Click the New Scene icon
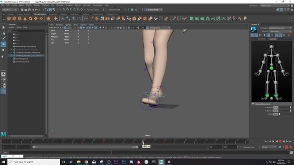294x165 pixels. pyautogui.click(x=23, y=10)
